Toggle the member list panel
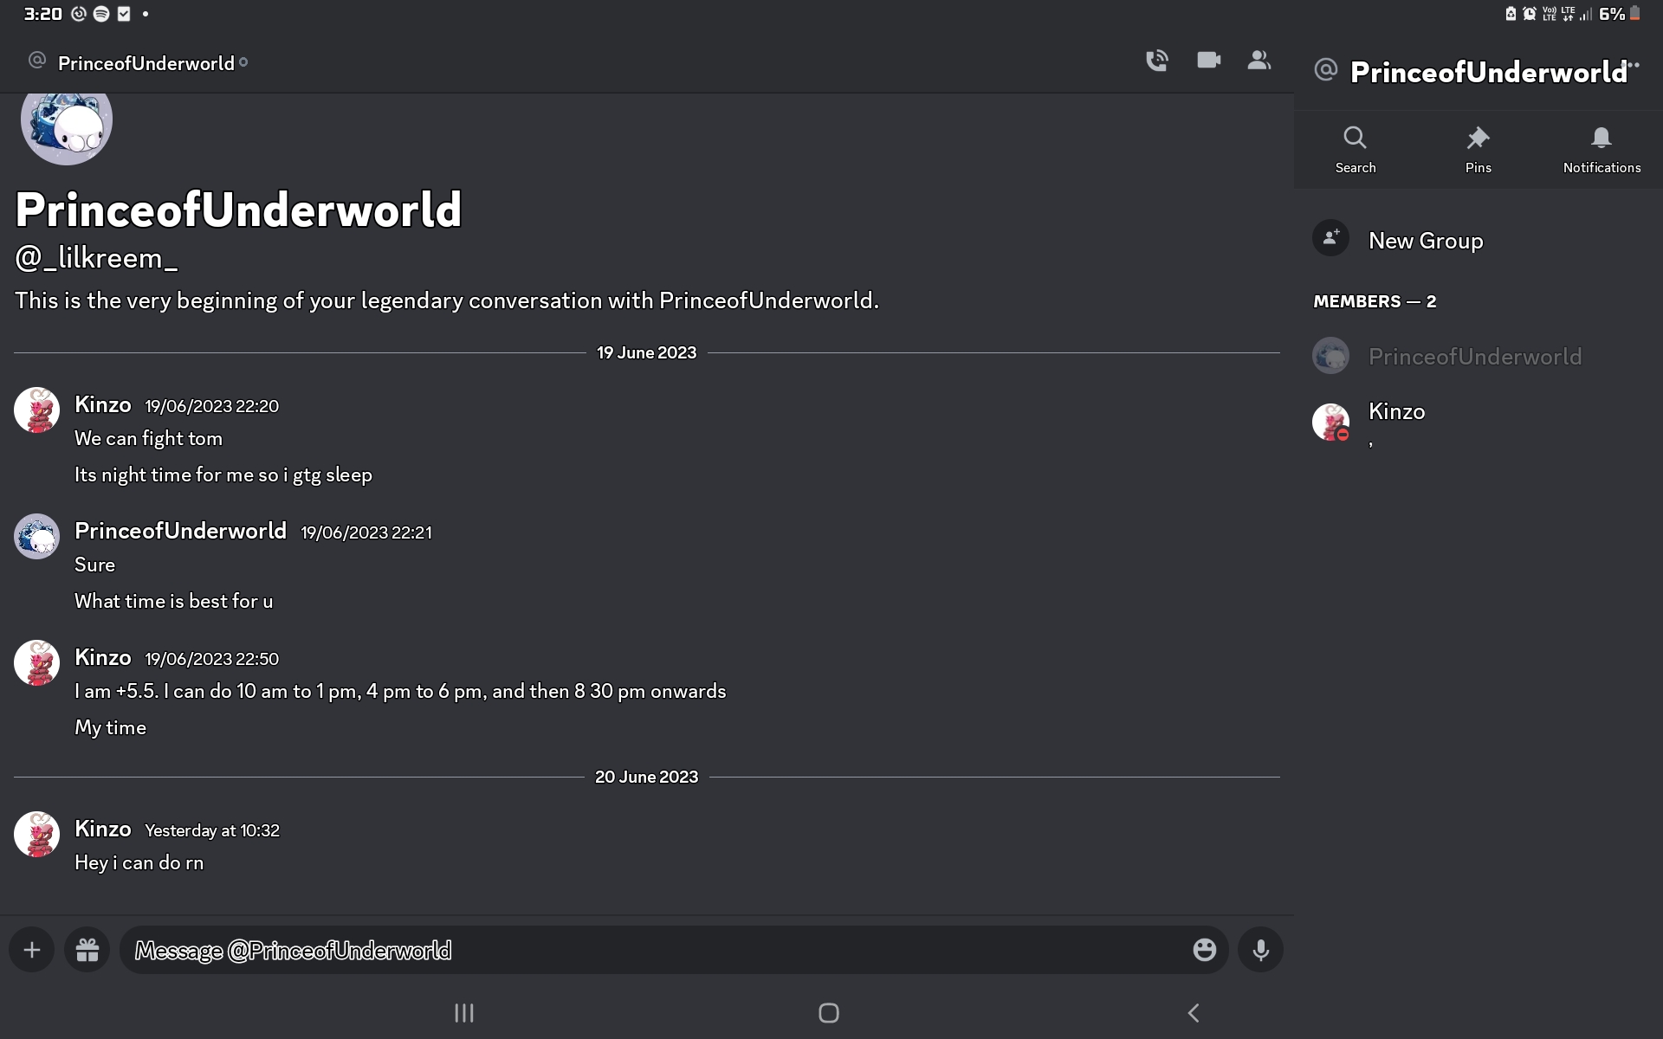 1259,60
